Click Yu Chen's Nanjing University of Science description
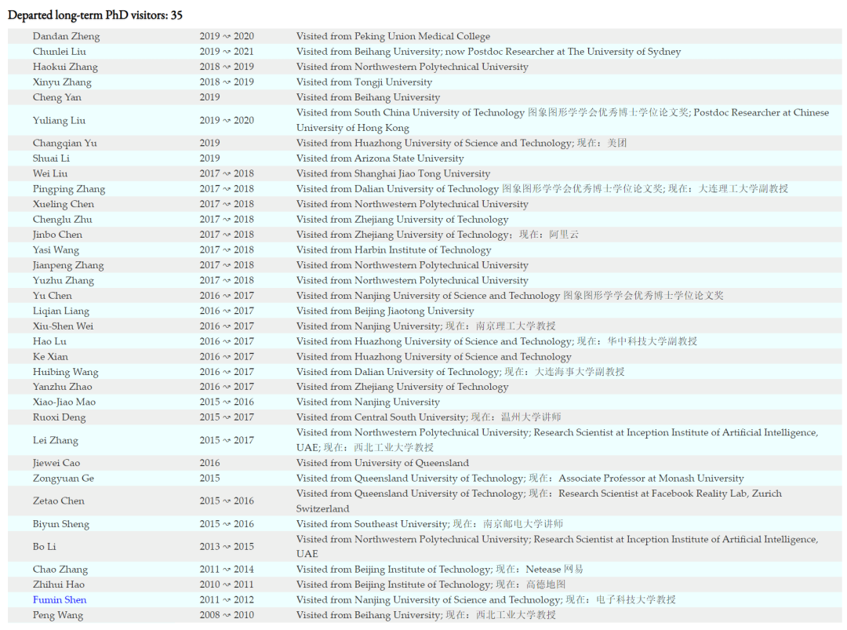Viewport: 847px width, 630px height. pyautogui.click(x=510, y=296)
